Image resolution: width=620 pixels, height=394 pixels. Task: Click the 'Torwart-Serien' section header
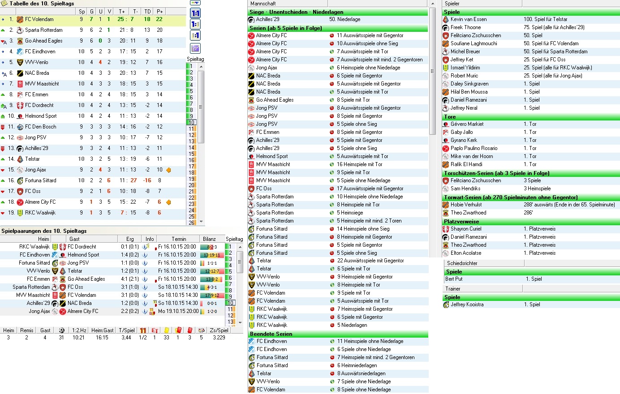click(531, 197)
